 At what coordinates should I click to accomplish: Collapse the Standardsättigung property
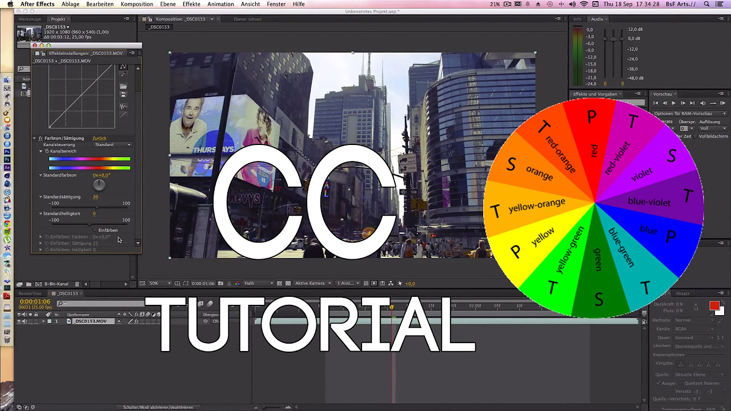41,197
